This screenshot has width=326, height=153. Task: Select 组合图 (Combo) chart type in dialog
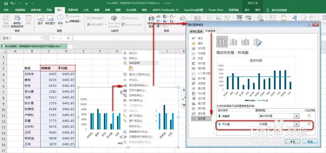(201, 119)
